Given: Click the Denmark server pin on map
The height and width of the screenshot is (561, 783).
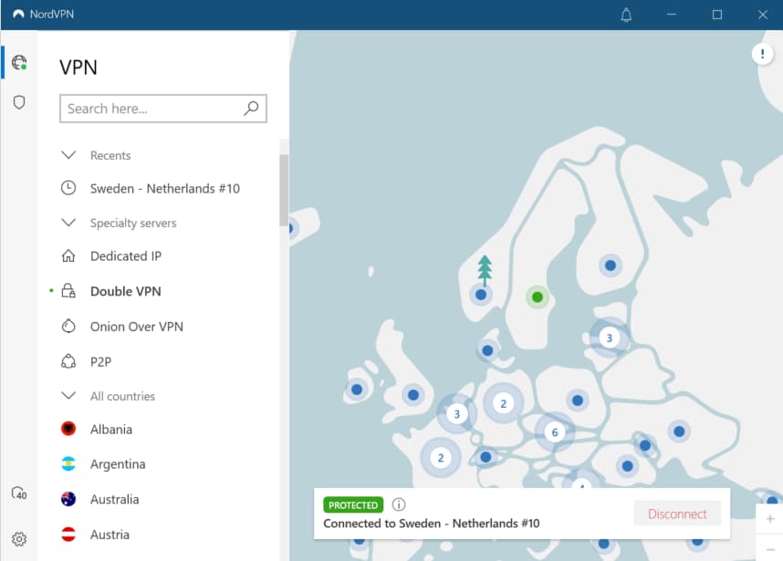Looking at the screenshot, I should pyautogui.click(x=488, y=350).
